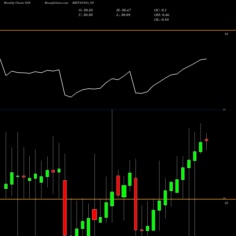Click the 'BRITANNIA_NS' ticker symbol
This screenshot has width=236, height=236.
point(83,3)
